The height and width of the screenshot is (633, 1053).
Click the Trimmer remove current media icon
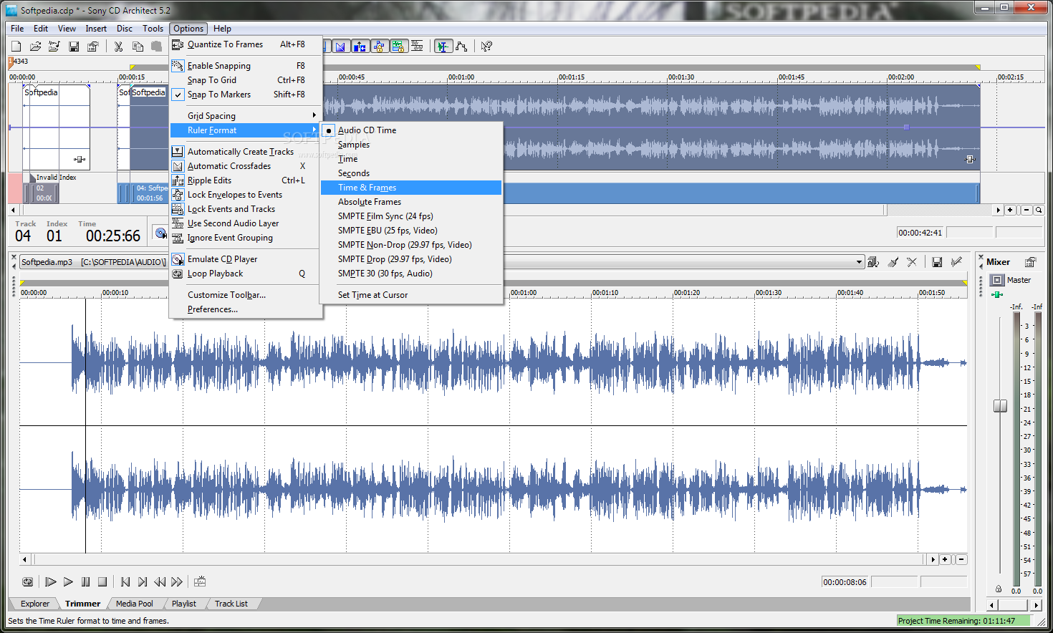912,262
